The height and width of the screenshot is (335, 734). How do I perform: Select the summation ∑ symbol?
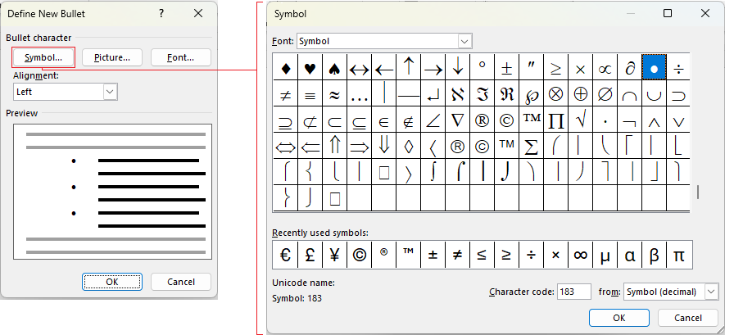point(531,147)
